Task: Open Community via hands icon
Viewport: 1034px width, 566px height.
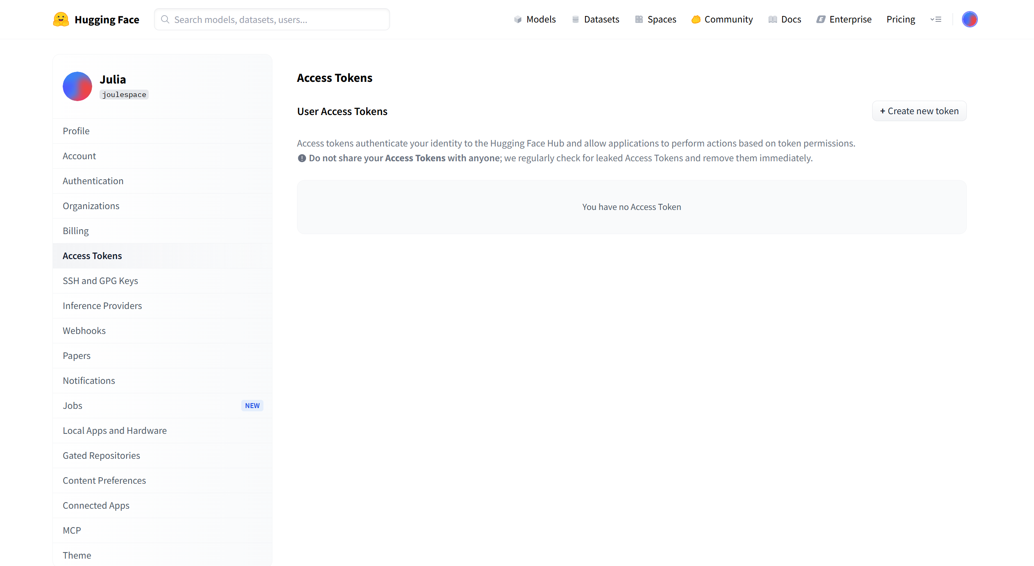Action: point(696,19)
